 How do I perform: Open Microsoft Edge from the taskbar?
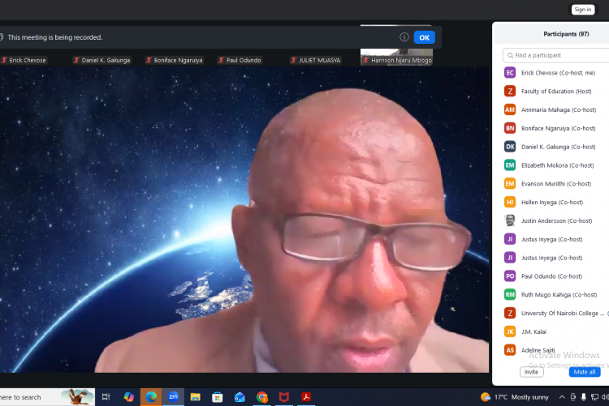(x=150, y=396)
